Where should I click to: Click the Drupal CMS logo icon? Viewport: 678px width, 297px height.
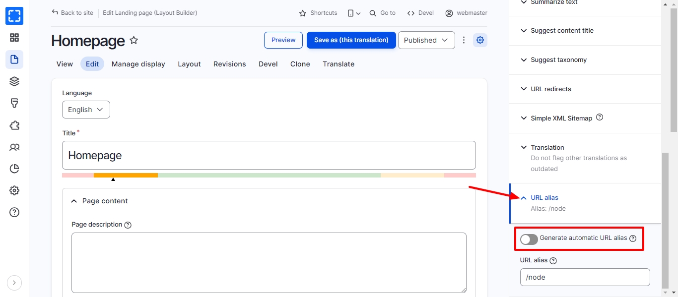[14, 16]
